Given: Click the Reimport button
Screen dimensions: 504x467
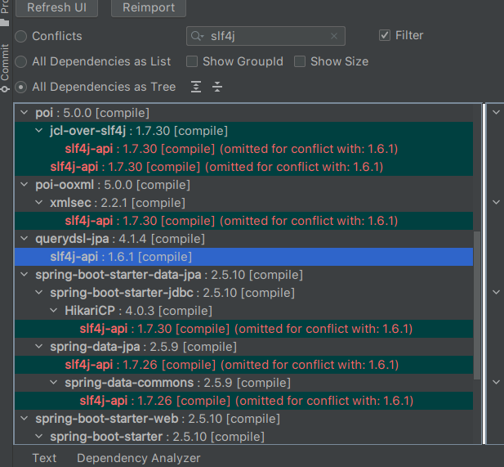Looking at the screenshot, I should click(149, 7).
